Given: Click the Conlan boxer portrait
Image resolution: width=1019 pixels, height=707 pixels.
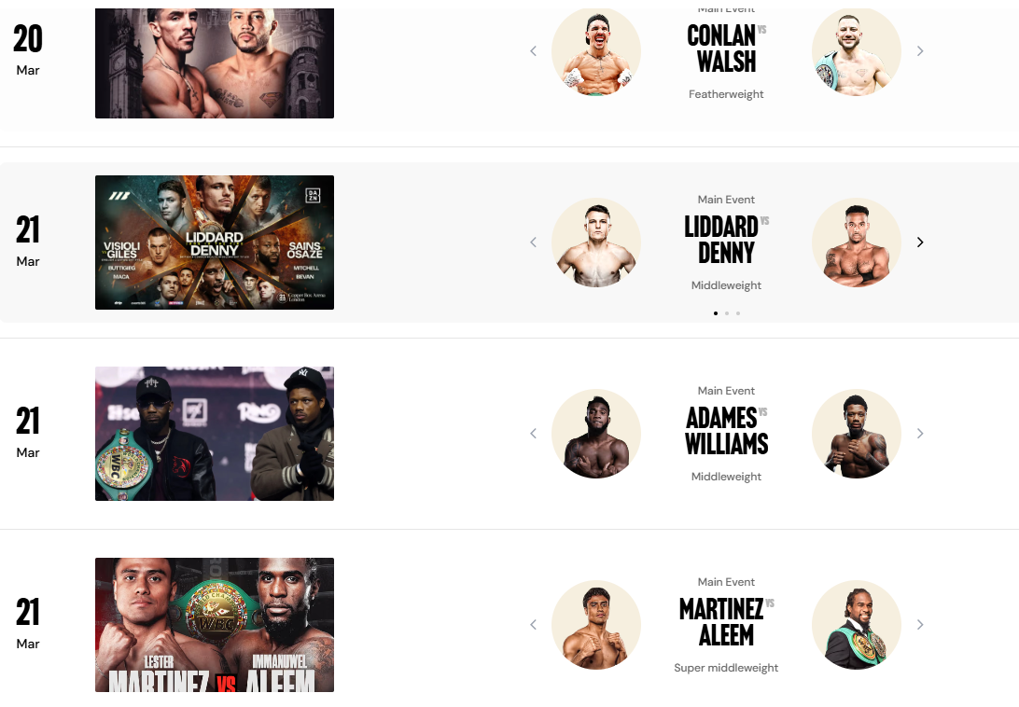Looking at the screenshot, I should [x=596, y=51].
